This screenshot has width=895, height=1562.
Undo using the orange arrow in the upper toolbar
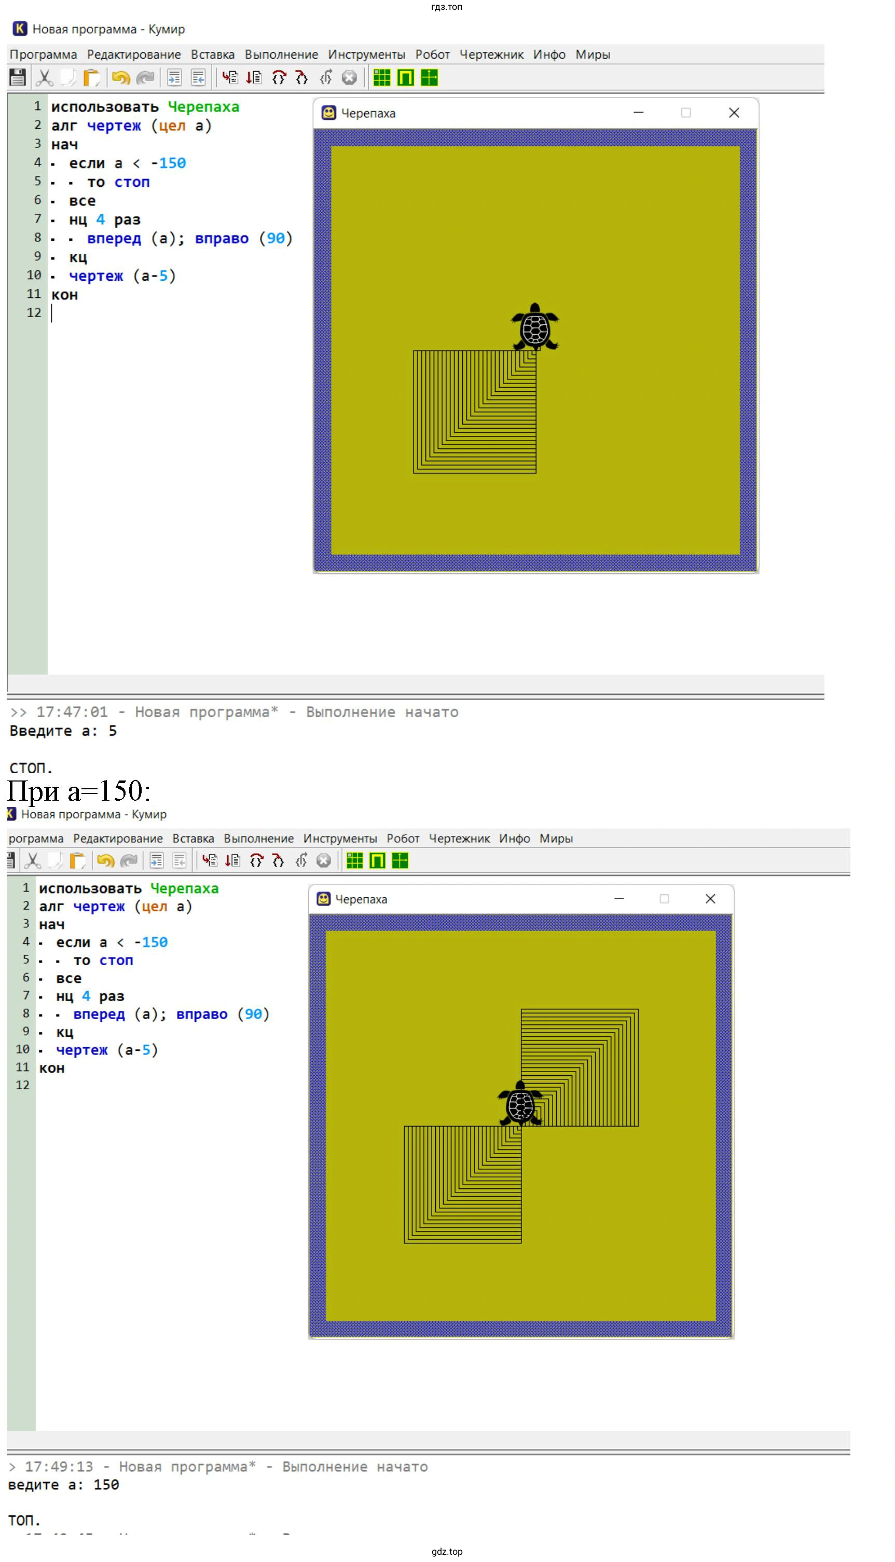[x=120, y=77]
